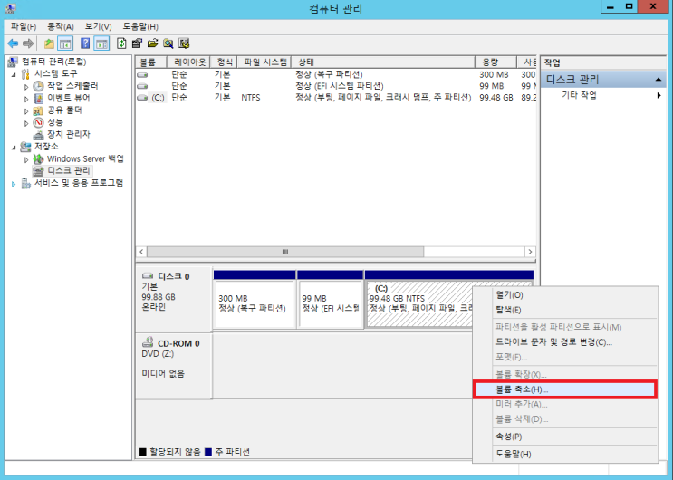Viewport: 673px width, 480px height.
Task: Sort by the 볼륨 column header
Action: [151, 62]
